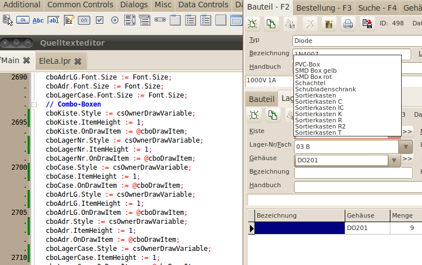This screenshot has height=265, width=422.
Task: Click the trash bin icon in toolbar
Action: (x=329, y=24)
